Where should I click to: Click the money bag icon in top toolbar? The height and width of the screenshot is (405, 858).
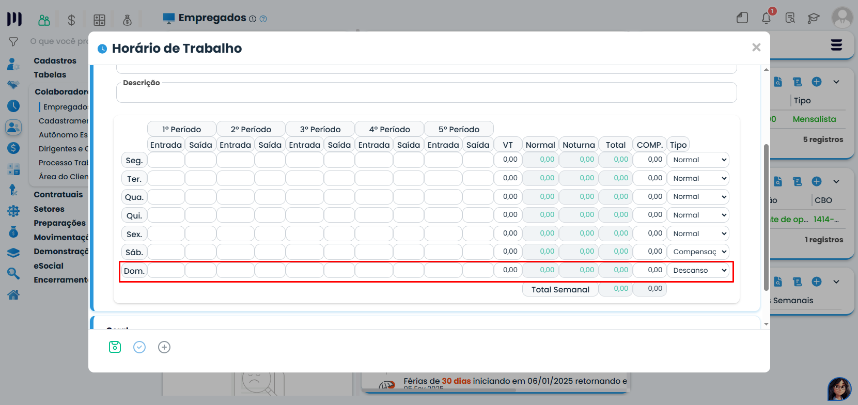point(127,20)
